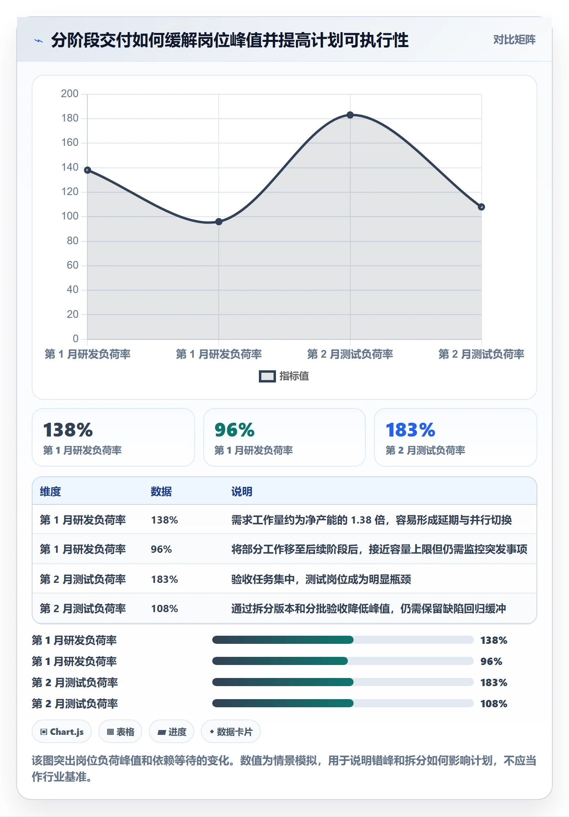
Task: Click the progress bar labeled 138%
Action: (343, 640)
